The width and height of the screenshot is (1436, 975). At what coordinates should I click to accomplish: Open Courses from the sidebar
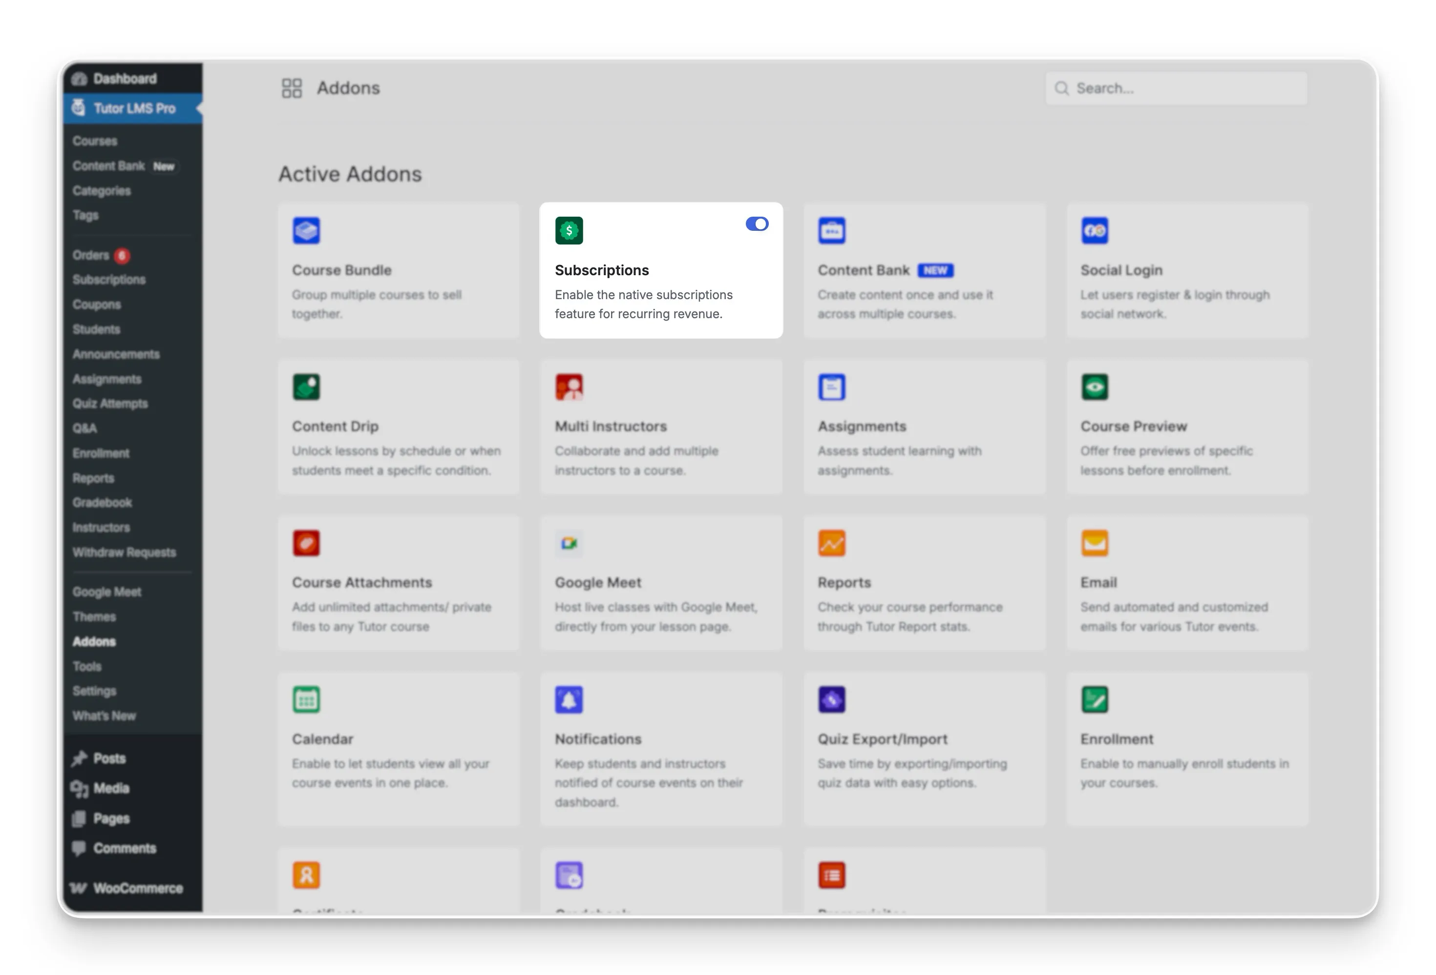(95, 141)
